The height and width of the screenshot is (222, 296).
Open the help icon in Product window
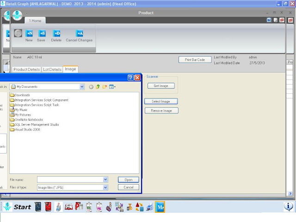pos(269,20)
